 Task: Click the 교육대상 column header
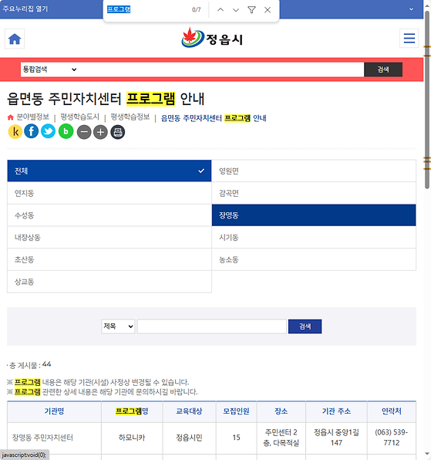click(189, 411)
